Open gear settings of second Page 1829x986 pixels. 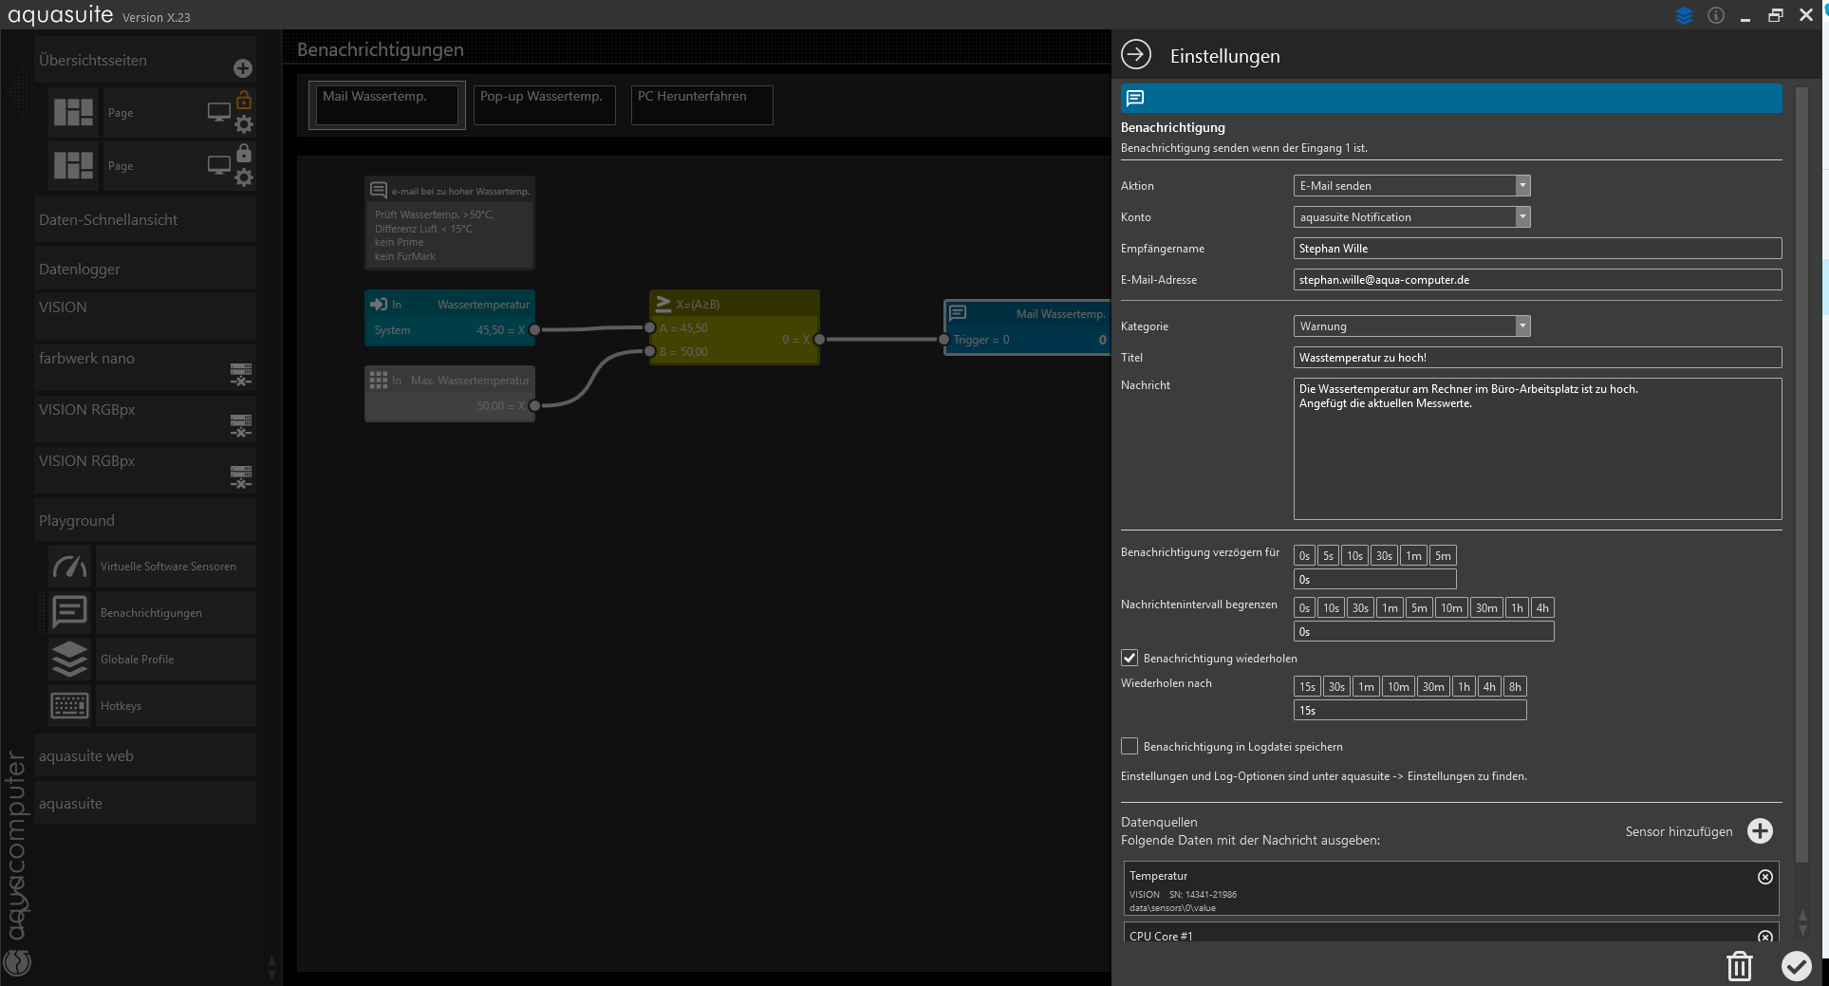(244, 177)
